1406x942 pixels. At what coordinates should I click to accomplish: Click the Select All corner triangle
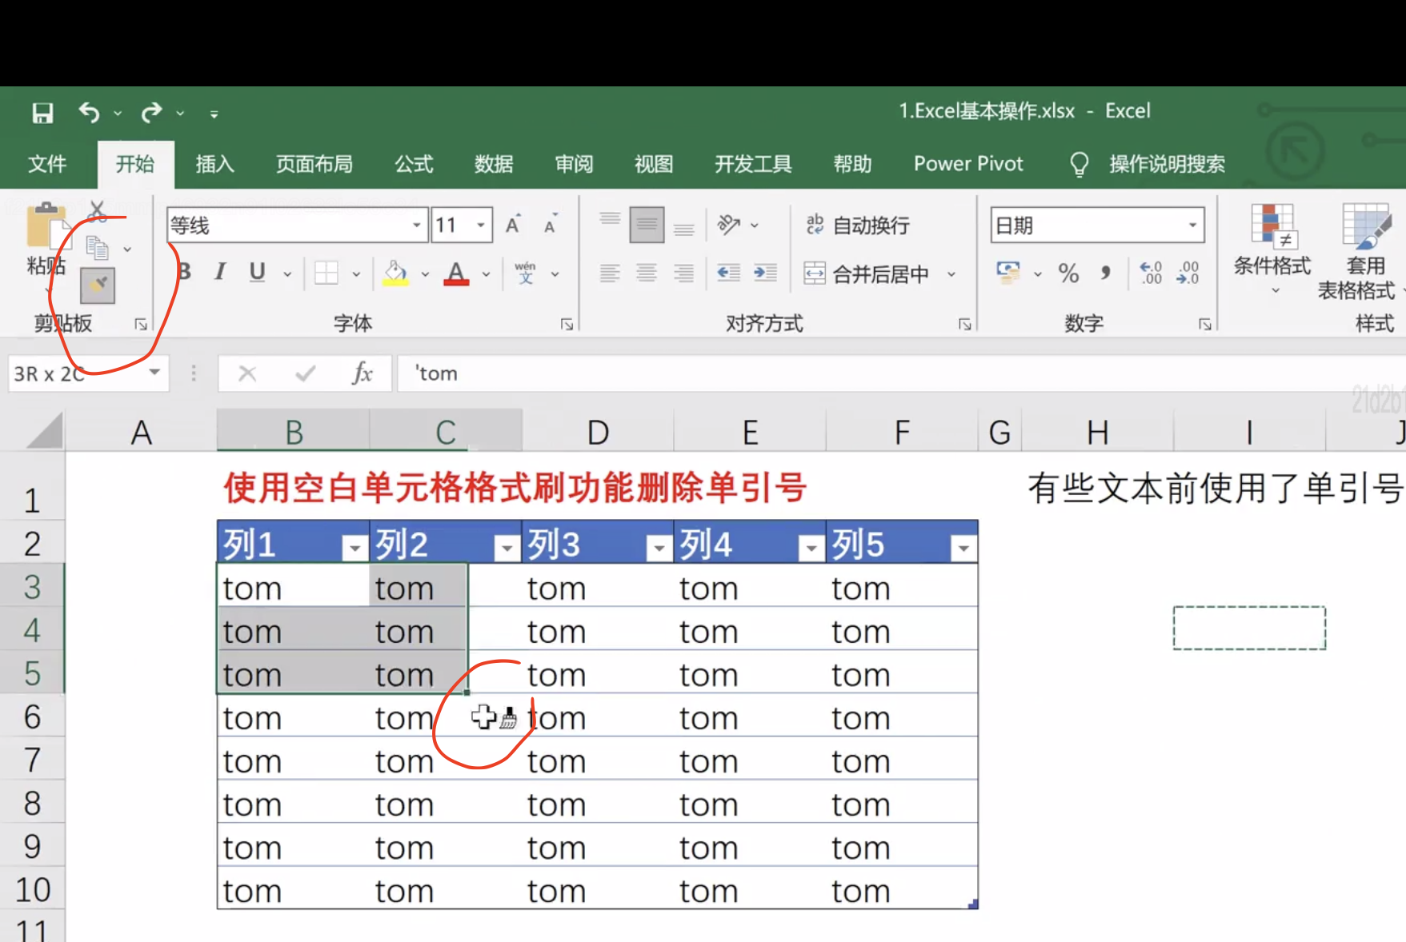44,432
